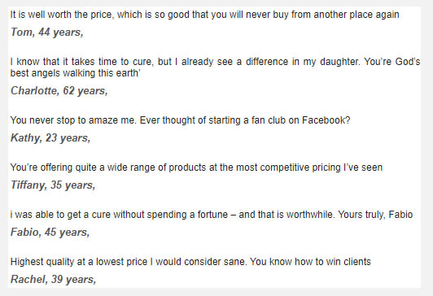Select the name 'Rachel, 39 years'
This screenshot has height=296, width=433.
click(53, 280)
